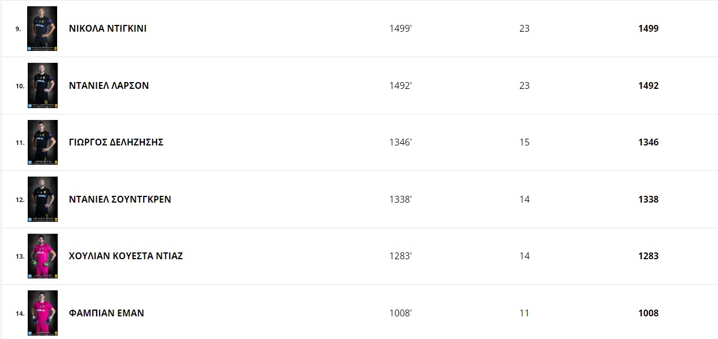Open ΓΙΩΡΓΟΣ ΔΕΛΗΖΗΣΗΣ player photo thumbnail
The height and width of the screenshot is (339, 718).
(x=42, y=143)
